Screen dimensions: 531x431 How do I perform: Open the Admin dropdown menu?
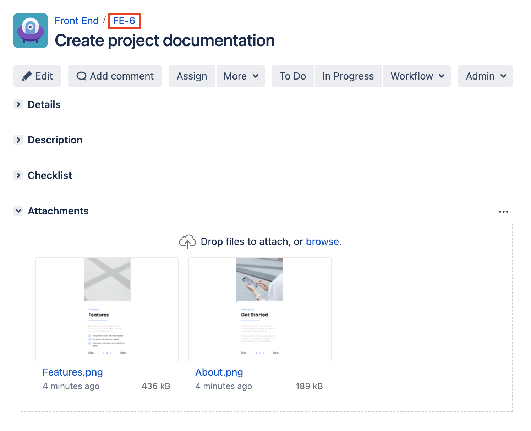485,76
